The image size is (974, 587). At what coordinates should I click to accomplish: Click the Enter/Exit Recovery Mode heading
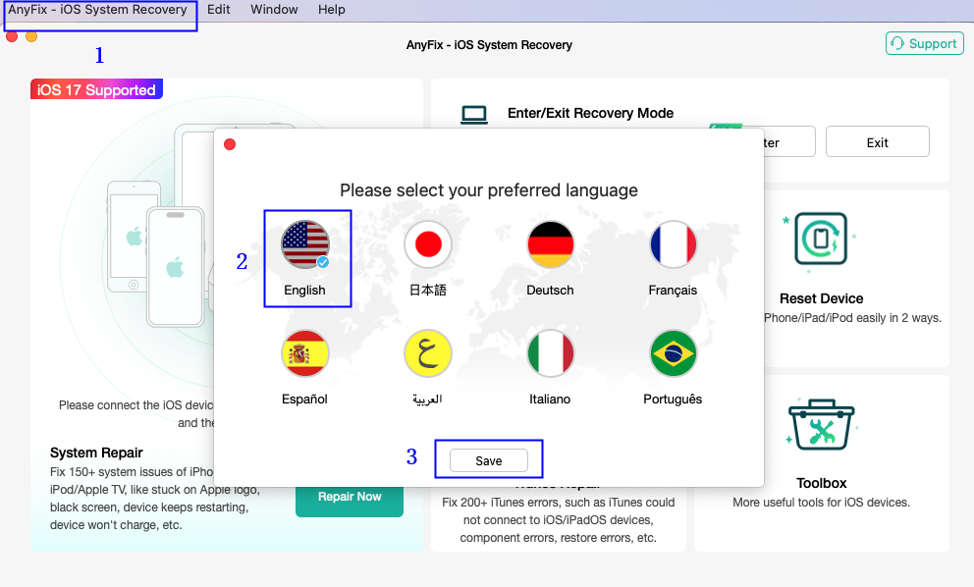(590, 113)
